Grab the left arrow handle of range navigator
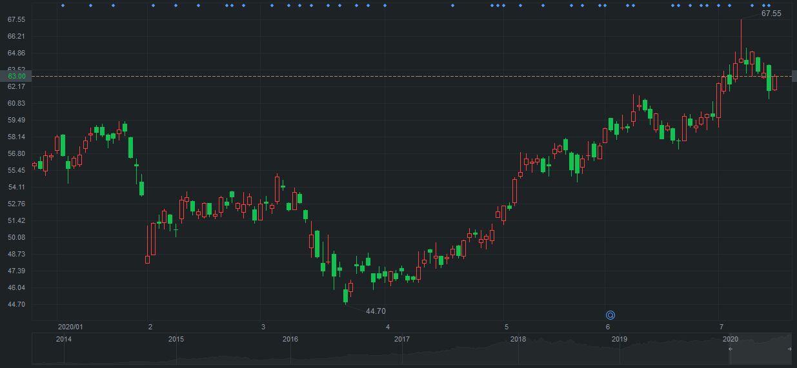Viewport: 797px width, 368px height. [731, 349]
